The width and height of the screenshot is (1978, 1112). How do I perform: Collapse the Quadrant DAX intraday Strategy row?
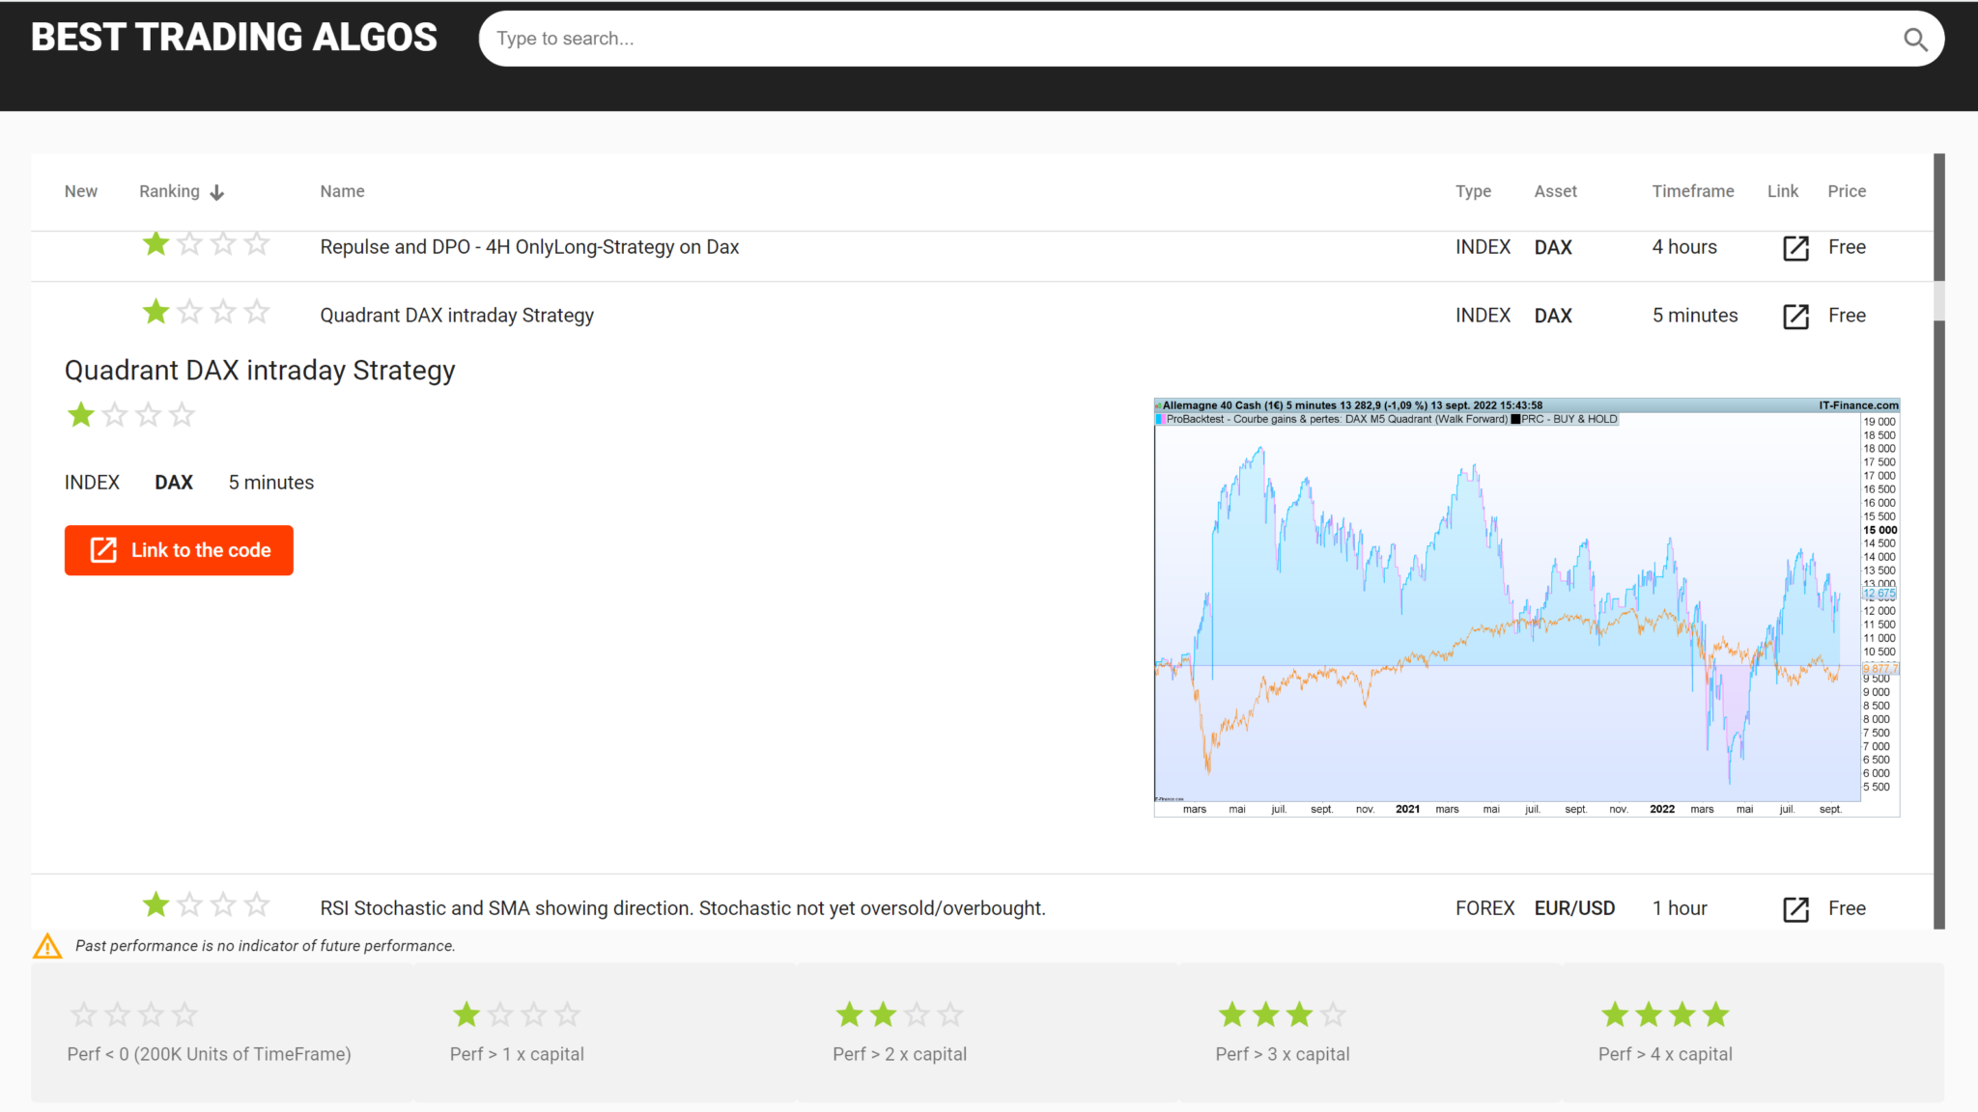tap(457, 316)
